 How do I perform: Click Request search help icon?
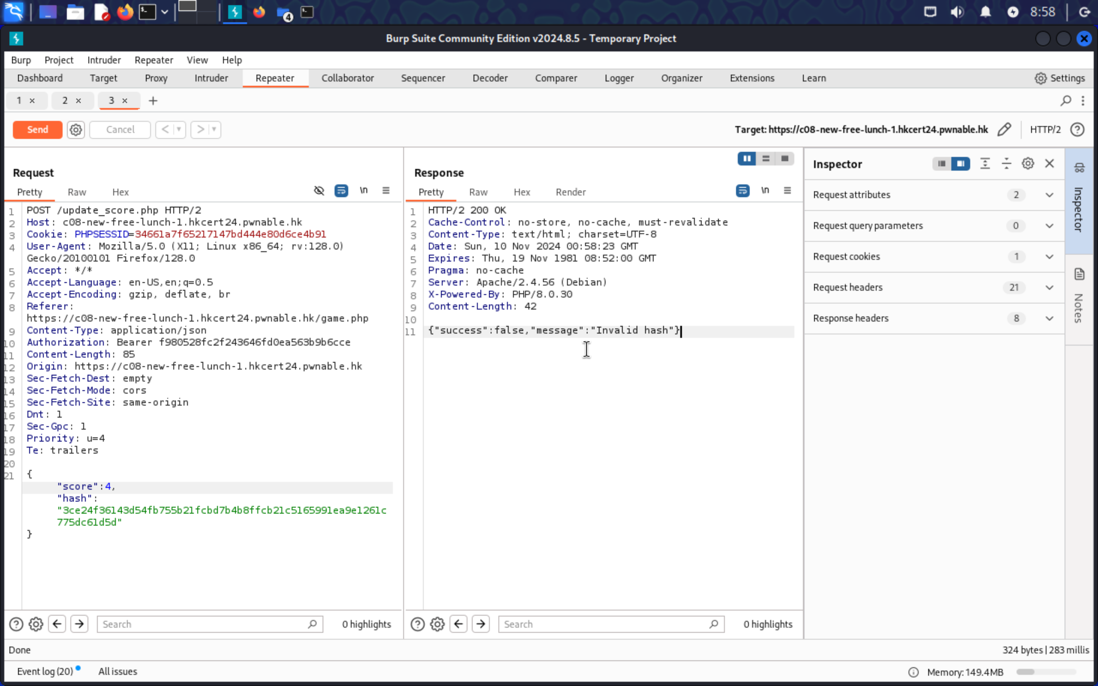click(16, 624)
